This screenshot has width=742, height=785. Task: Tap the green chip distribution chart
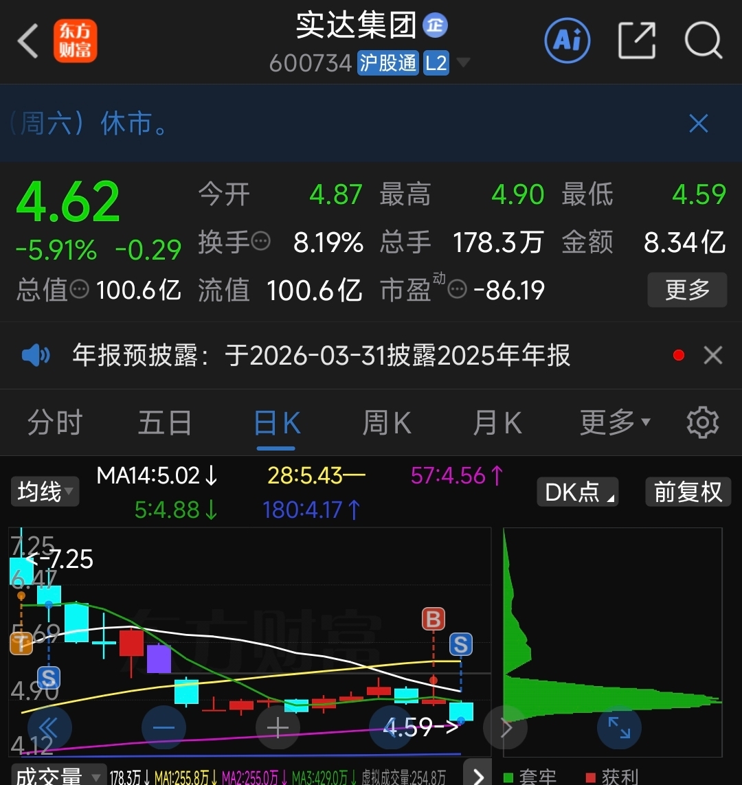pos(612,641)
